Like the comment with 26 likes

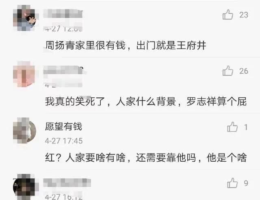[x=228, y=71]
